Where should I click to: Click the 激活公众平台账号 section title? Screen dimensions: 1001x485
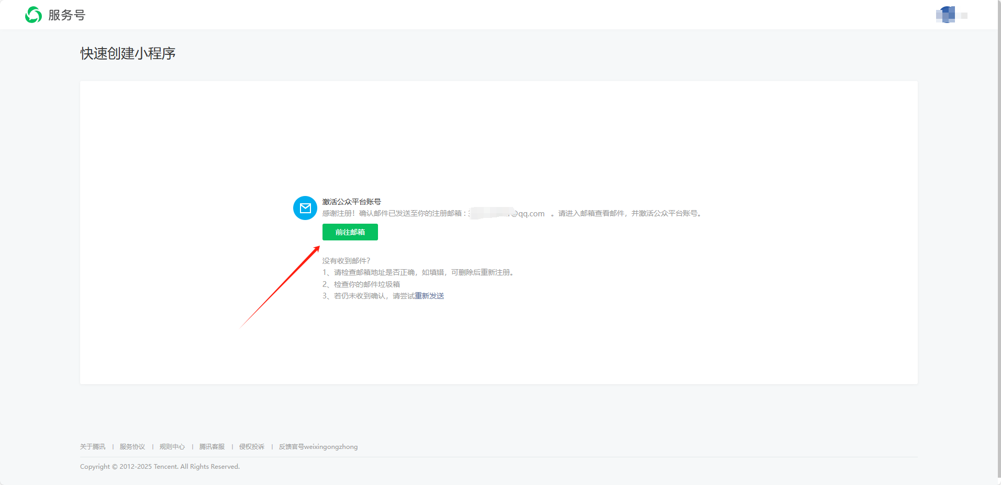tap(352, 201)
